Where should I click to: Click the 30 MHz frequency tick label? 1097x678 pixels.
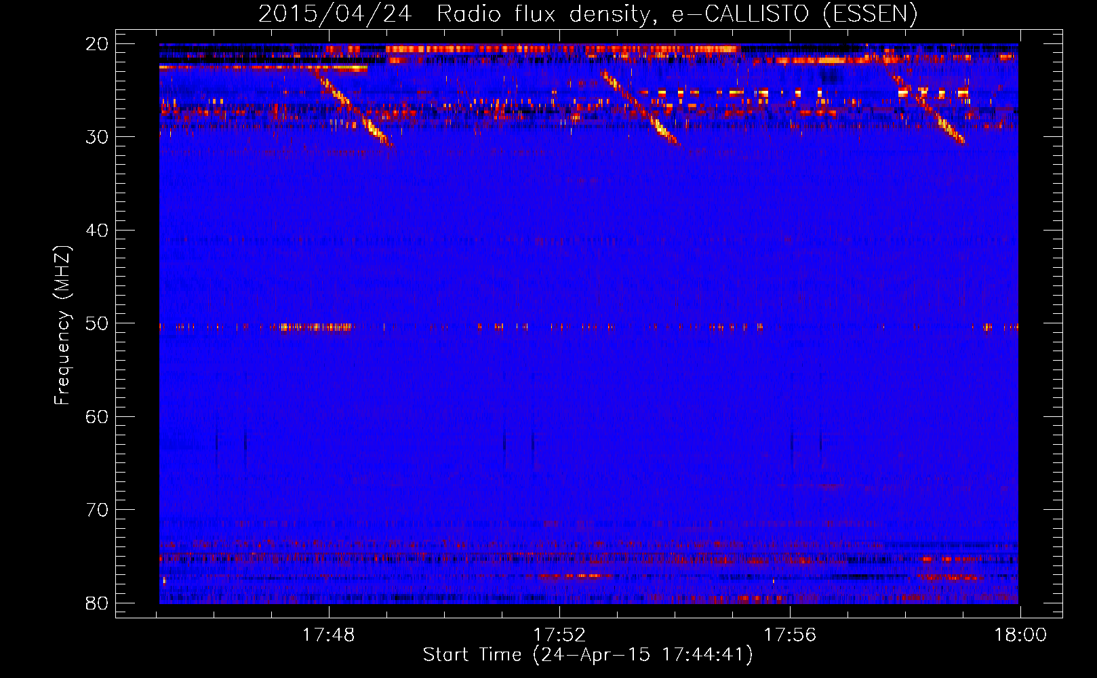tap(98, 137)
